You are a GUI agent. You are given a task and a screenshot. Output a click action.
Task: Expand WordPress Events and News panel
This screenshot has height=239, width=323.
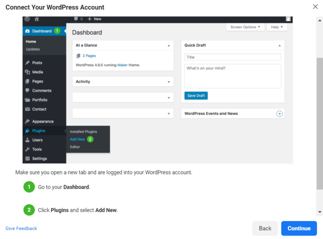coord(279,114)
